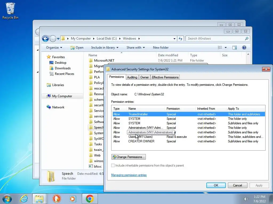Open the Share with dropdown
This screenshot has height=204, width=273.
[x=135, y=48]
